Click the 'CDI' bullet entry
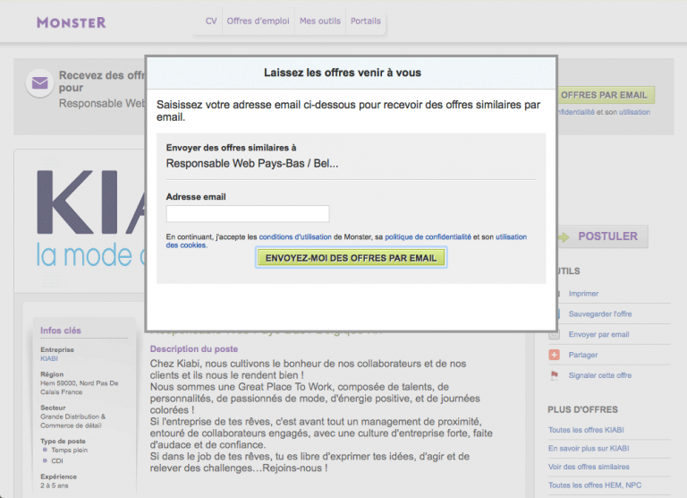This screenshot has width=687, height=498. tap(57, 460)
